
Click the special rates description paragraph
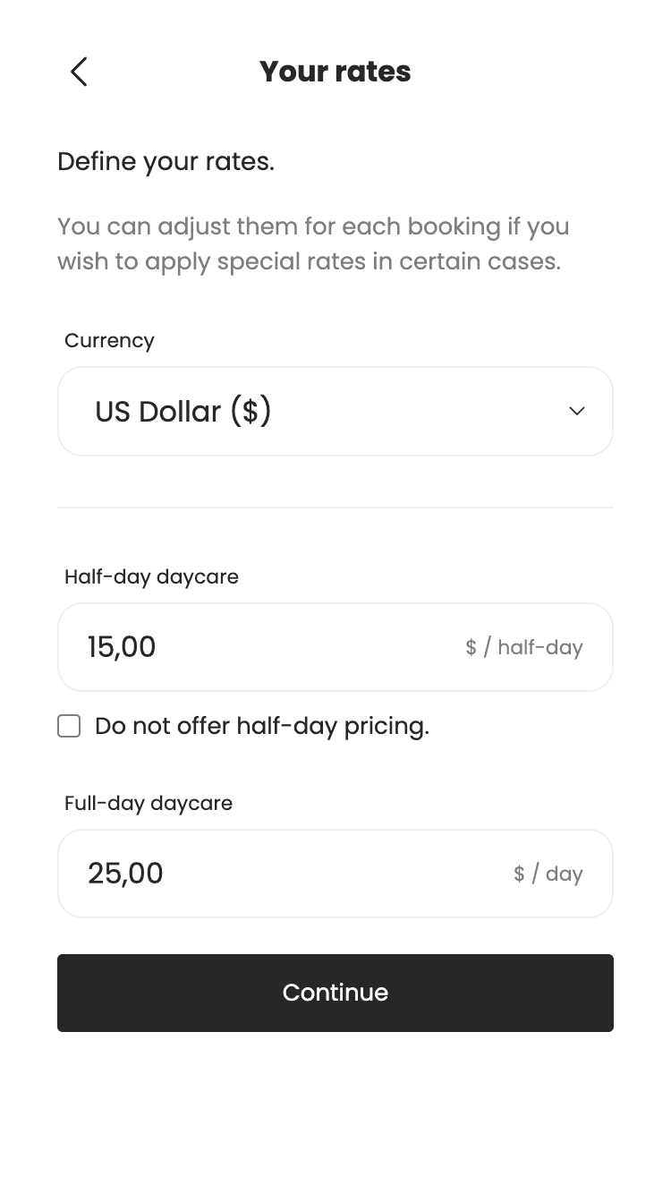click(x=313, y=243)
